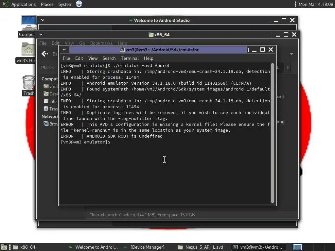Open window menu chevron of terminal window

[x=64, y=50]
